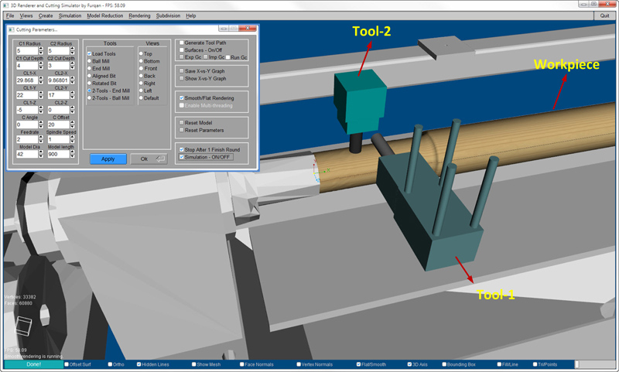Enable Show Mesh in the bottom bar
Image resolution: width=619 pixels, height=372 pixels.
(x=193, y=363)
